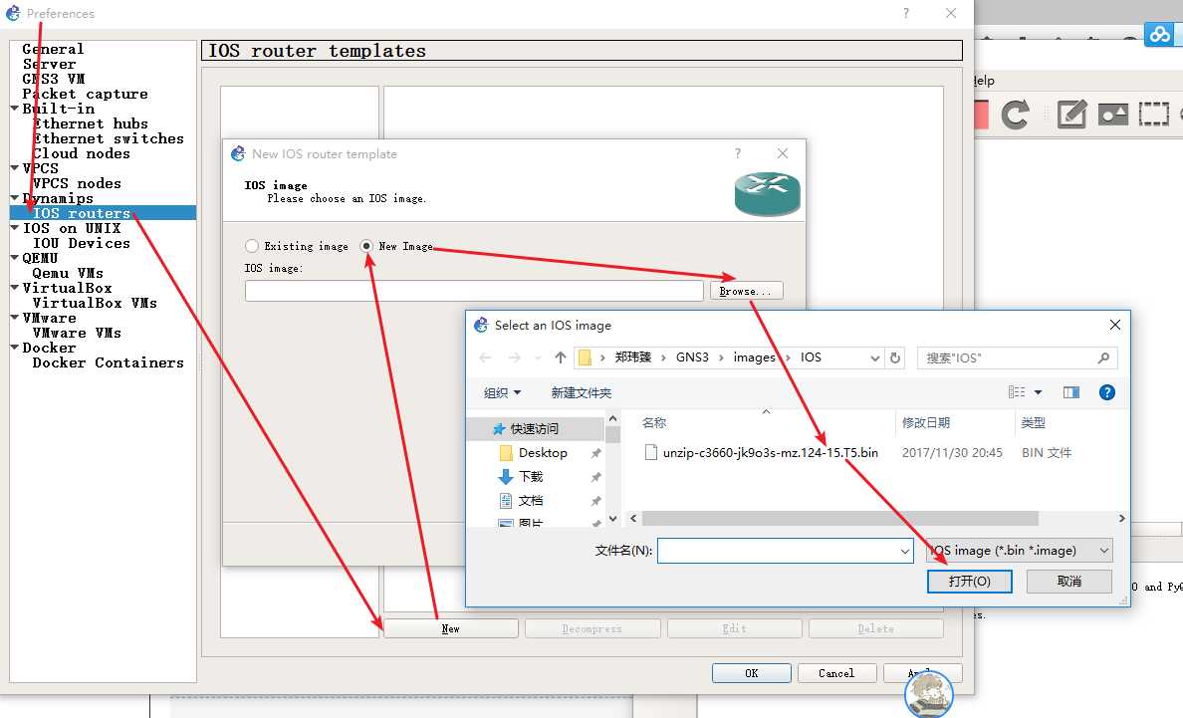Collapse the VMware tree section
The height and width of the screenshot is (718, 1183).
(x=14, y=318)
